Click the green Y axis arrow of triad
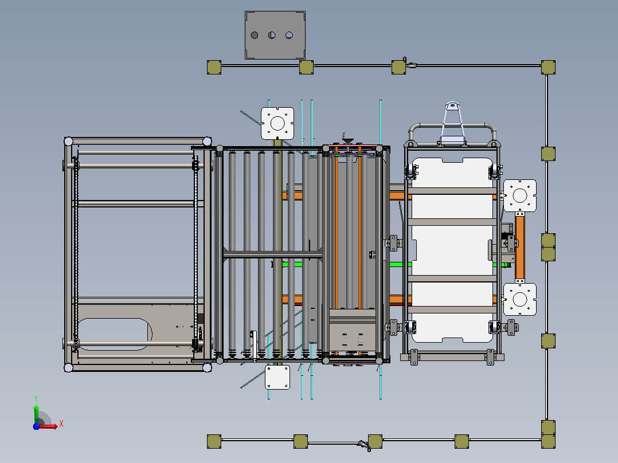This screenshot has height=463, width=618. click(36, 413)
